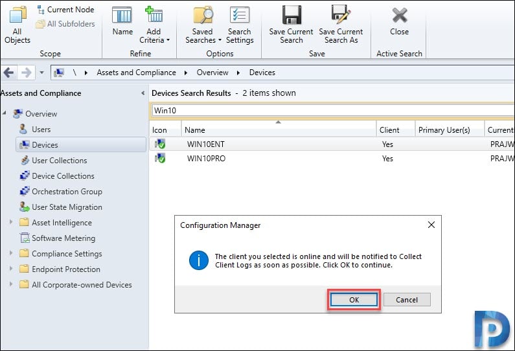
Task: Click Yes client value for WIN10ENT
Action: point(387,144)
